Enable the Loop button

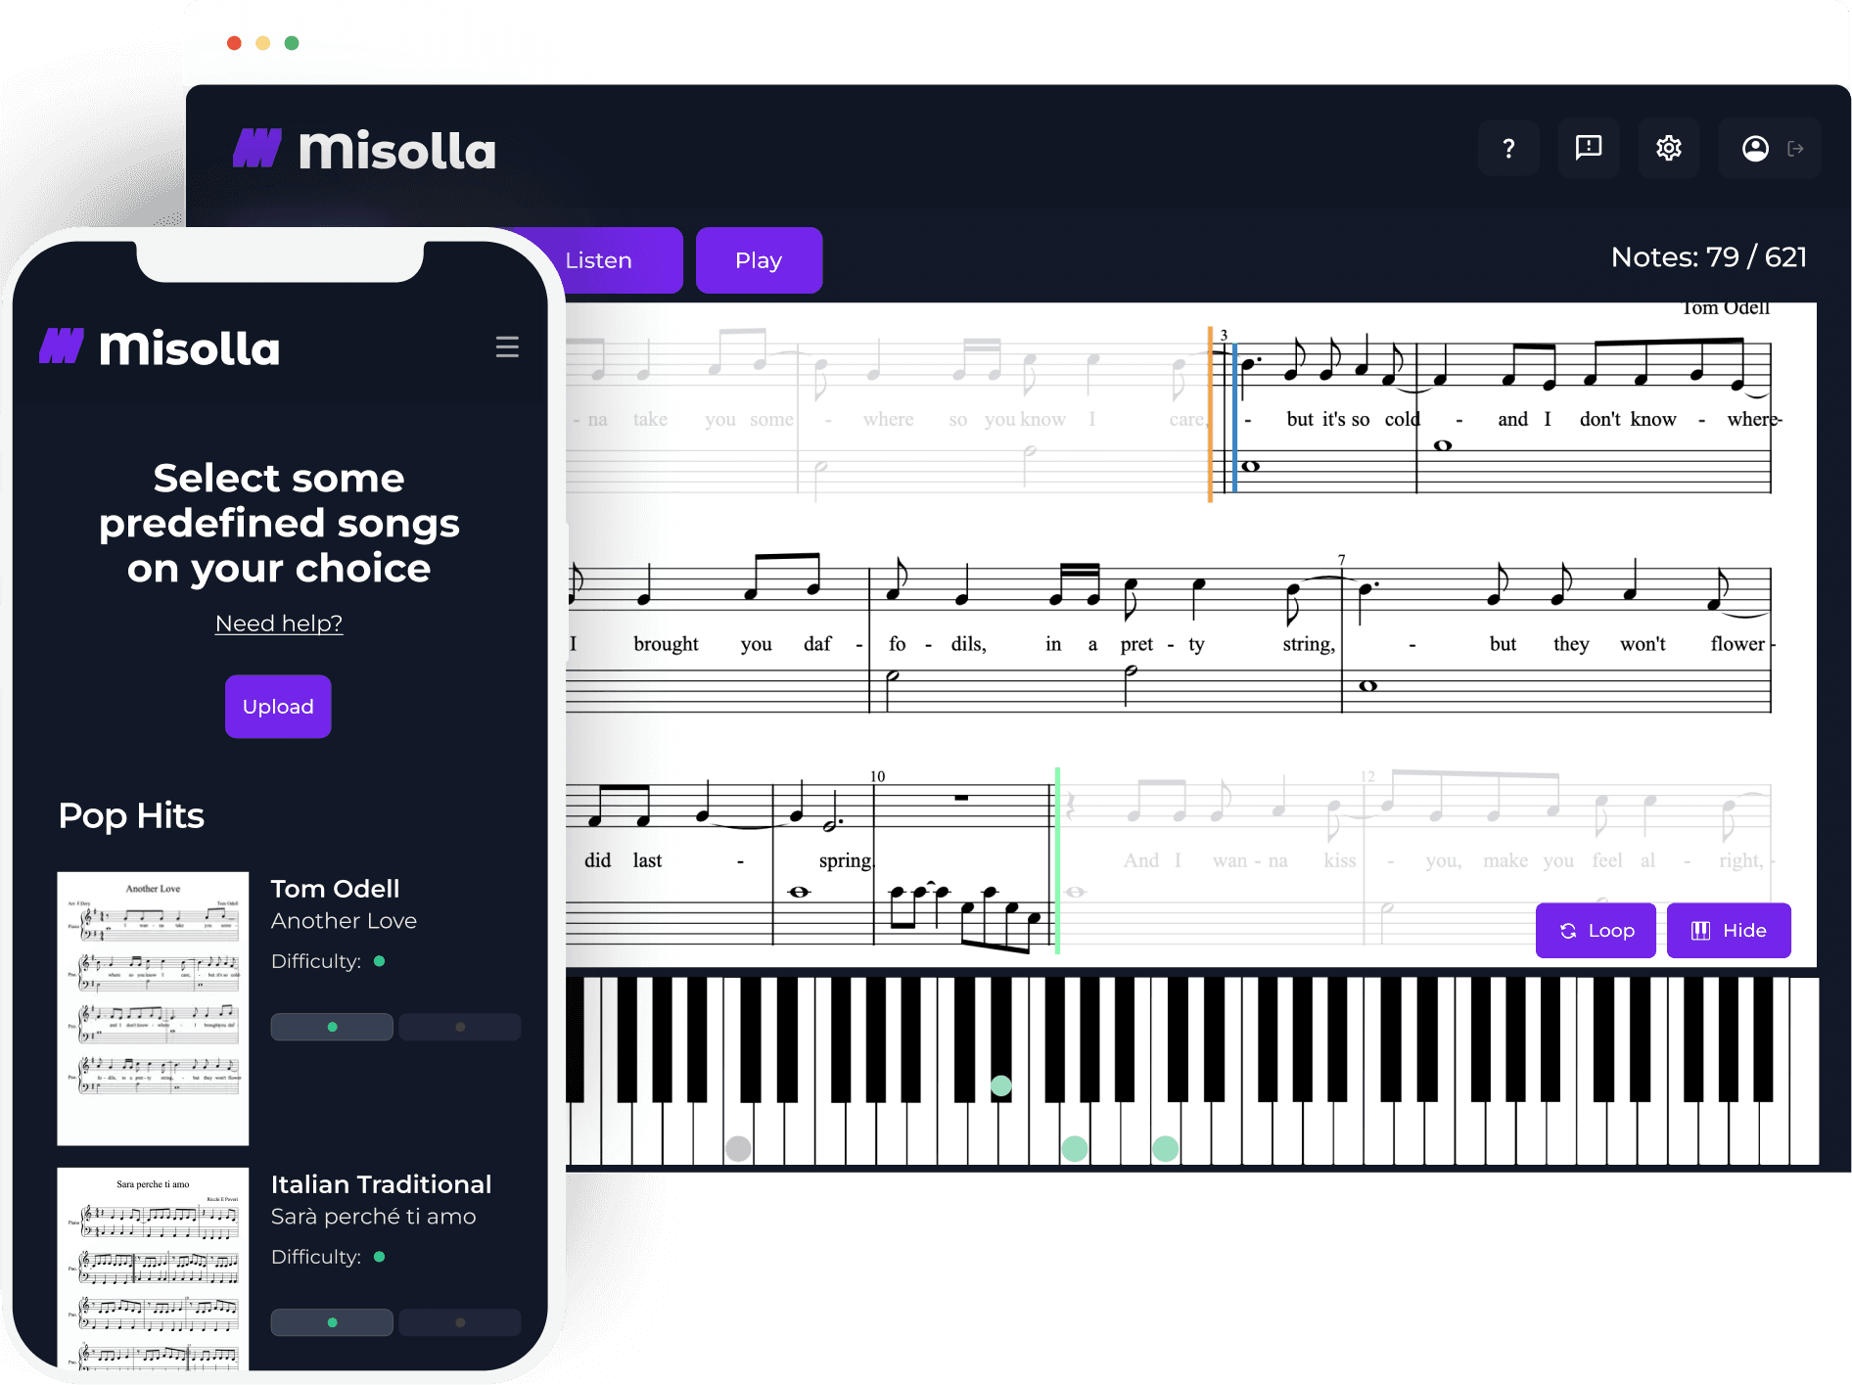click(x=1596, y=930)
